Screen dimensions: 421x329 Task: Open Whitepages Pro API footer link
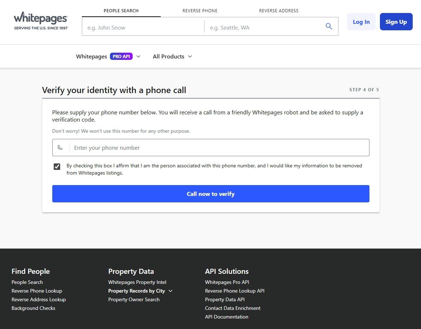(227, 282)
